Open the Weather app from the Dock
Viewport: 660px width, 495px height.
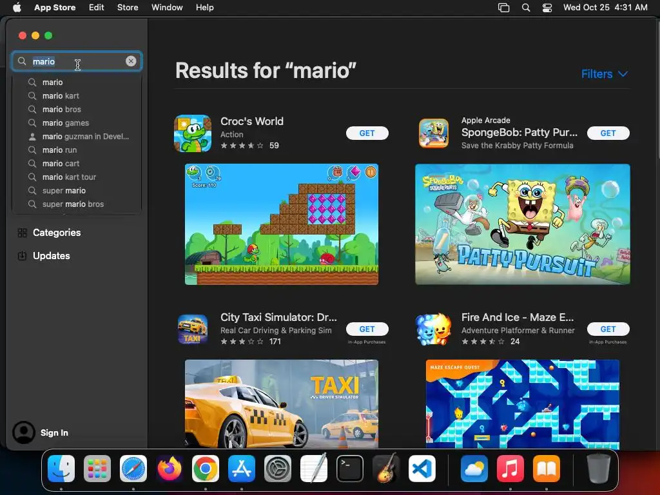pyautogui.click(x=474, y=469)
